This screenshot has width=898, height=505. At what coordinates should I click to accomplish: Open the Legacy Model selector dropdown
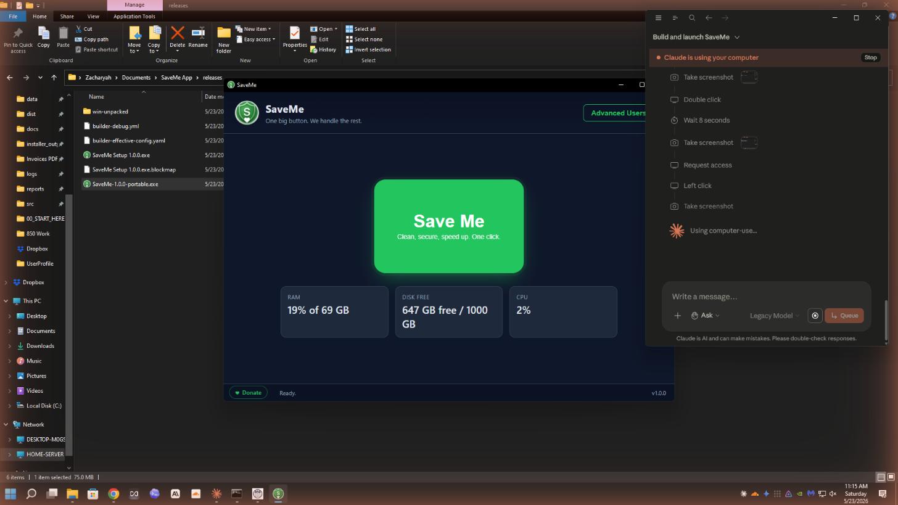click(x=774, y=316)
